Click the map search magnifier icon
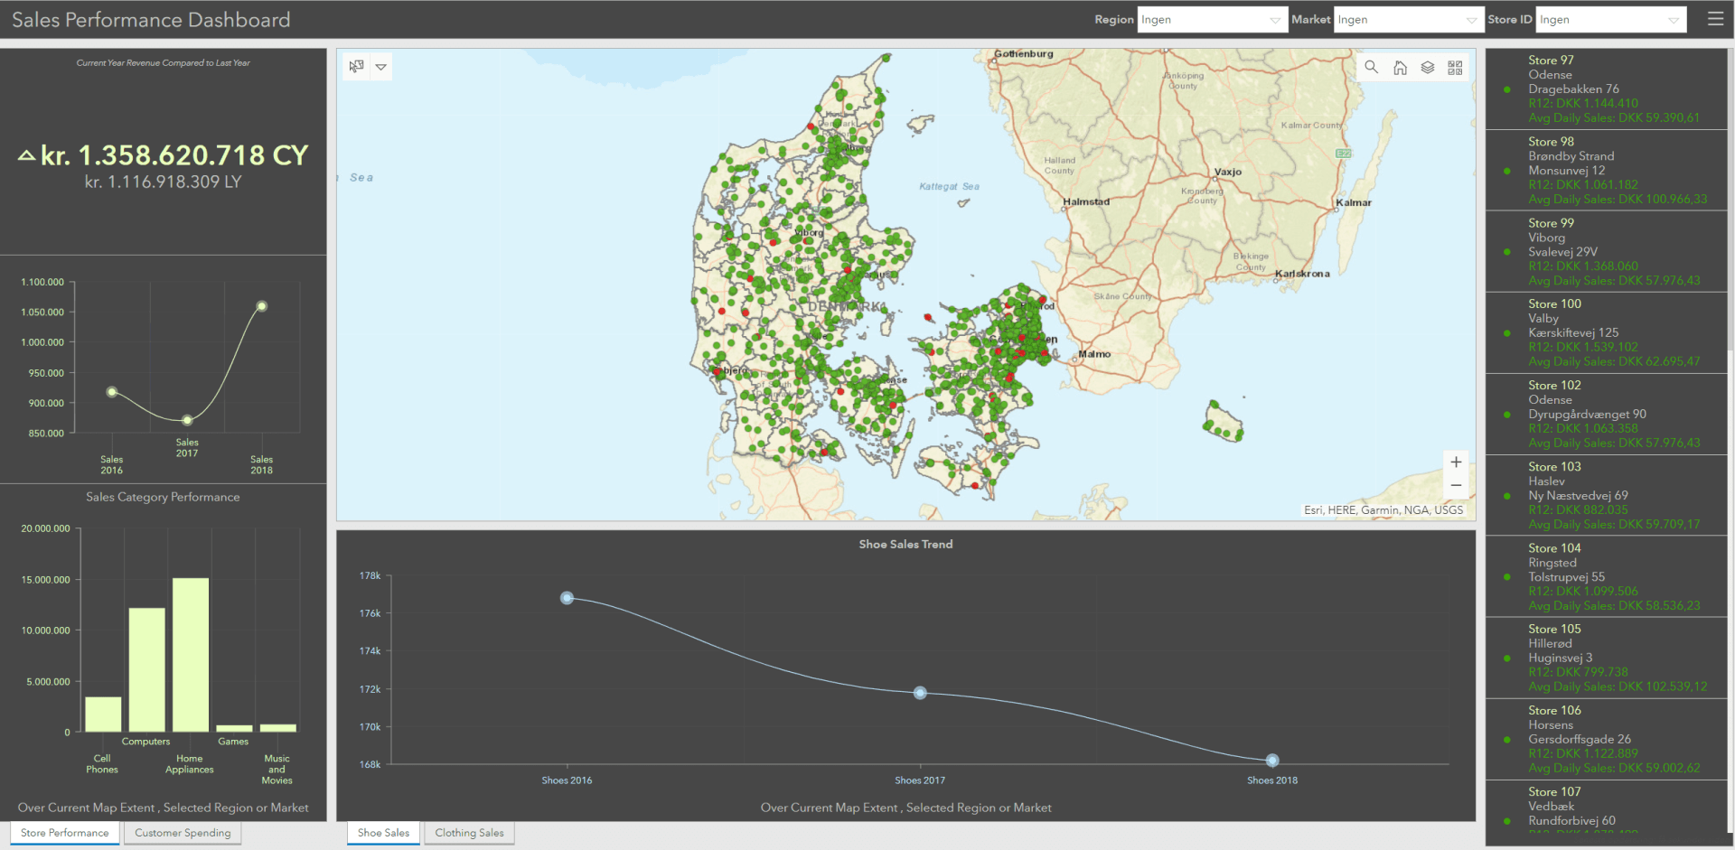Image resolution: width=1735 pixels, height=850 pixels. pos(1371,67)
